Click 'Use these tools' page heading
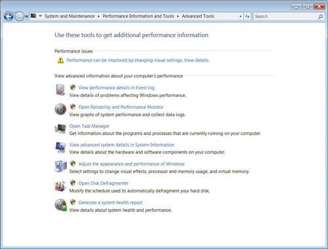The height and width of the screenshot is (249, 328). [131, 35]
